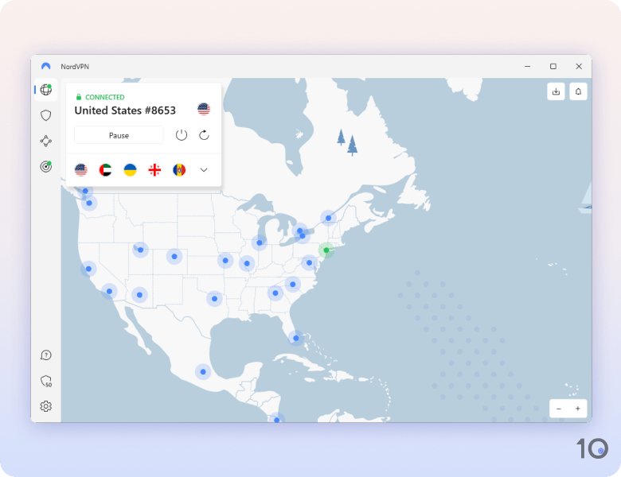This screenshot has height=477, width=621.
Task: Click the Montreal server marker in Quebec
Action: (x=328, y=218)
